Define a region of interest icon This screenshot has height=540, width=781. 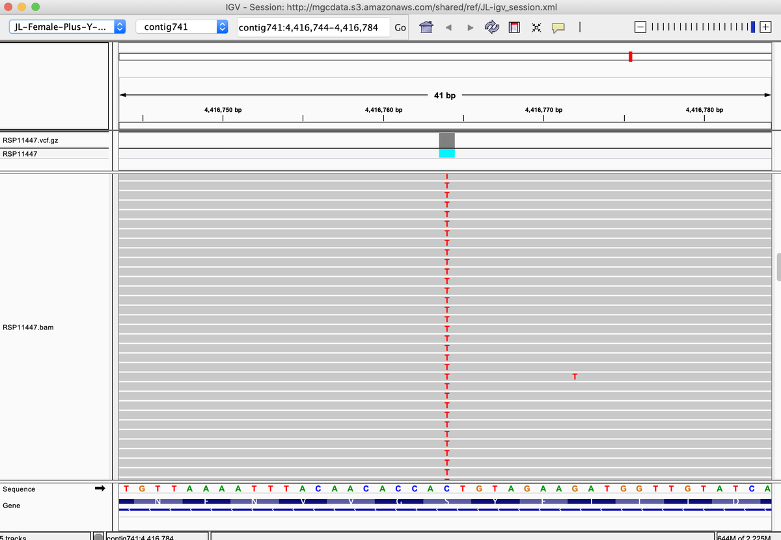(514, 27)
